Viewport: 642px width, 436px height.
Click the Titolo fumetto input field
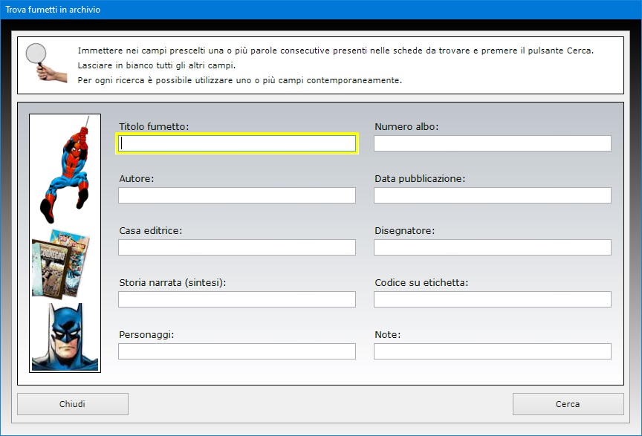[x=237, y=143]
